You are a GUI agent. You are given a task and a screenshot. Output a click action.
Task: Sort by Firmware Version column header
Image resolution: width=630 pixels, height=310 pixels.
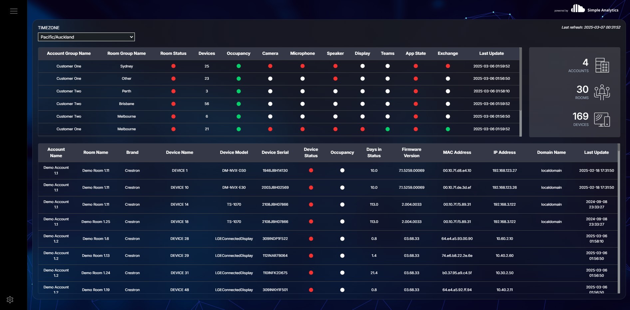pos(412,153)
